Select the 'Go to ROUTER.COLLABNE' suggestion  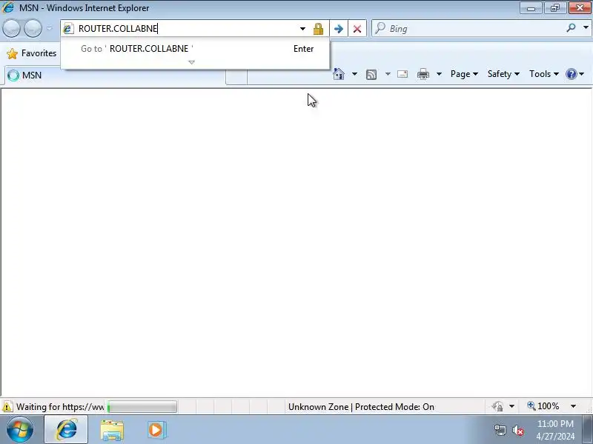[x=195, y=49]
